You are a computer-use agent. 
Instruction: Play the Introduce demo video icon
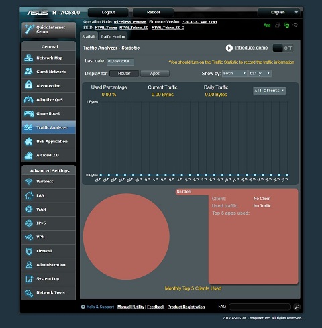coord(229,48)
